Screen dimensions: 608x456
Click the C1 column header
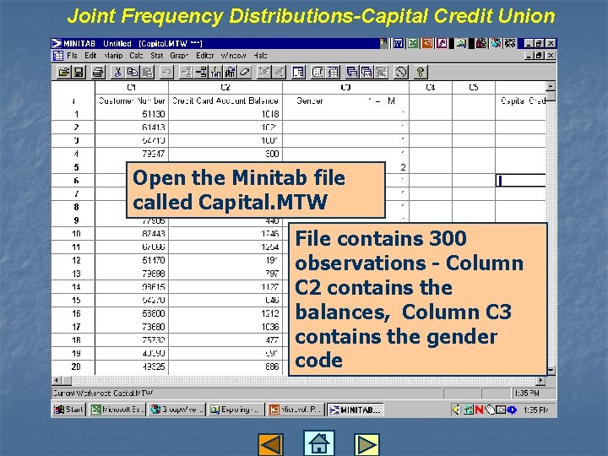pyautogui.click(x=132, y=87)
